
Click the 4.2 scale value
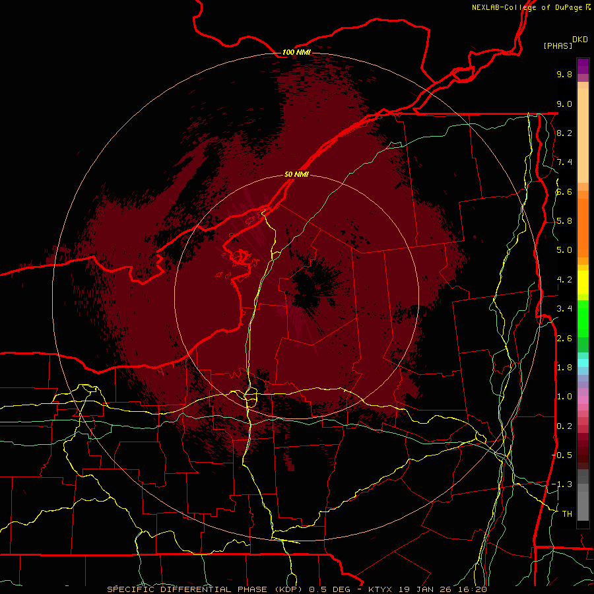click(x=564, y=280)
